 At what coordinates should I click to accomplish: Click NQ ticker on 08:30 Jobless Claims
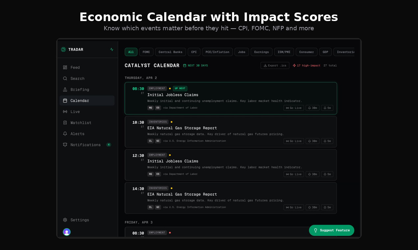coord(150,108)
